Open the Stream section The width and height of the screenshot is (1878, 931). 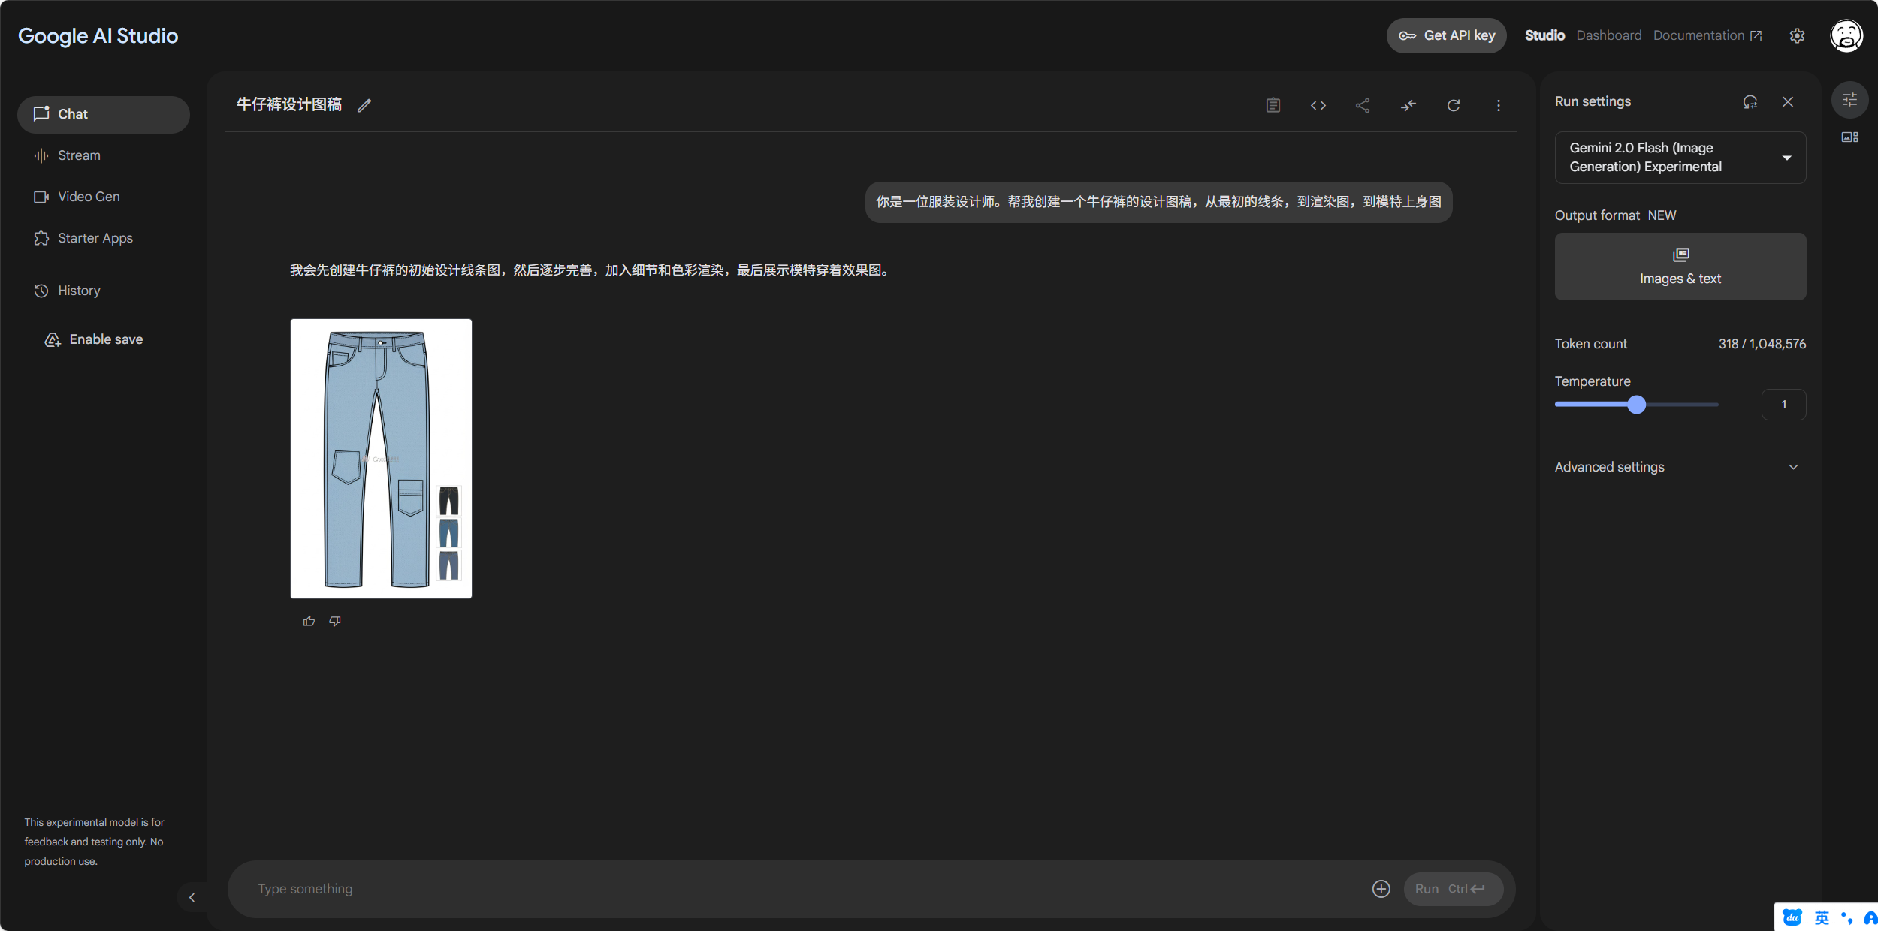104,155
